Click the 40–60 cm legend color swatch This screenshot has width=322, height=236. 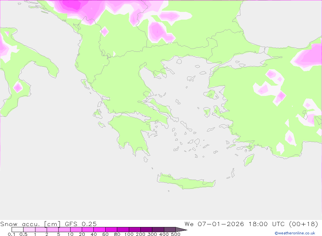pyautogui.click(x=99, y=230)
